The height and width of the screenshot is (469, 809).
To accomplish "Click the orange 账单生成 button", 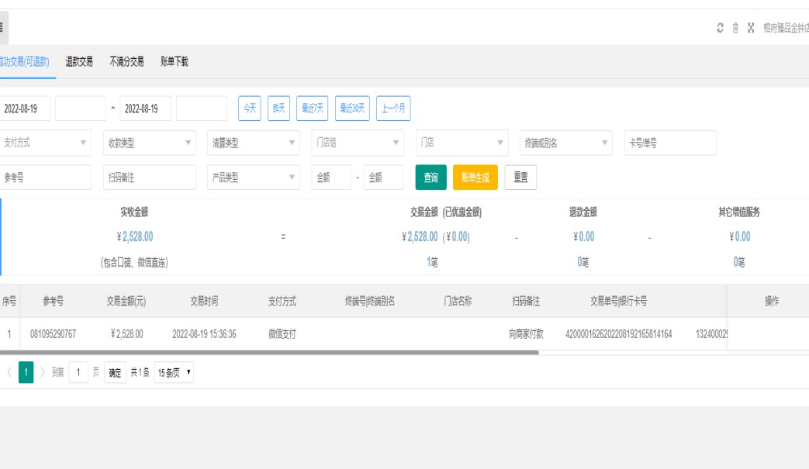I will pyautogui.click(x=475, y=178).
